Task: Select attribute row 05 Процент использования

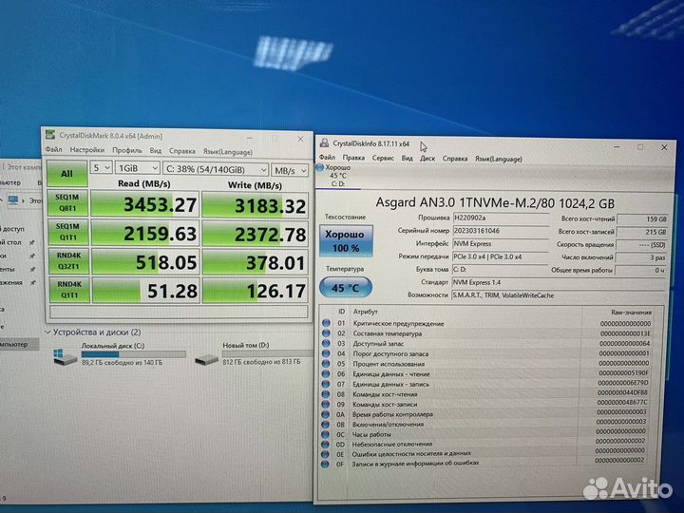Action: tap(487, 363)
